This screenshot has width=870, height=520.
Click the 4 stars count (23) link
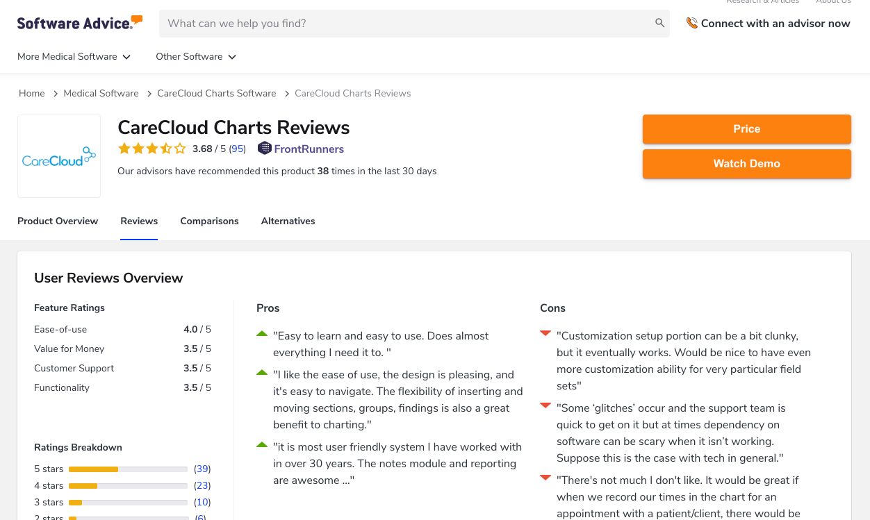click(x=202, y=486)
